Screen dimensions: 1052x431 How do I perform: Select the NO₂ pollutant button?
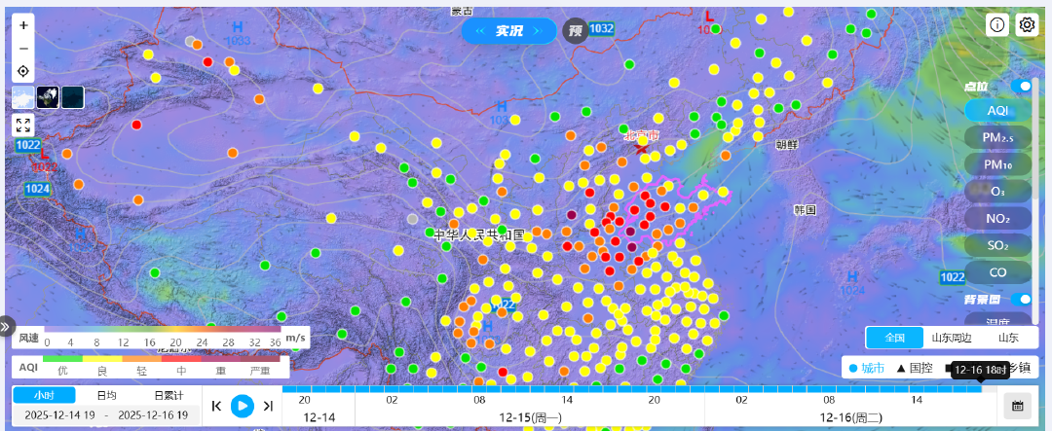997,219
